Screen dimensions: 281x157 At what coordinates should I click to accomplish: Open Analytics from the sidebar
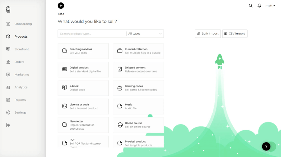(21, 87)
